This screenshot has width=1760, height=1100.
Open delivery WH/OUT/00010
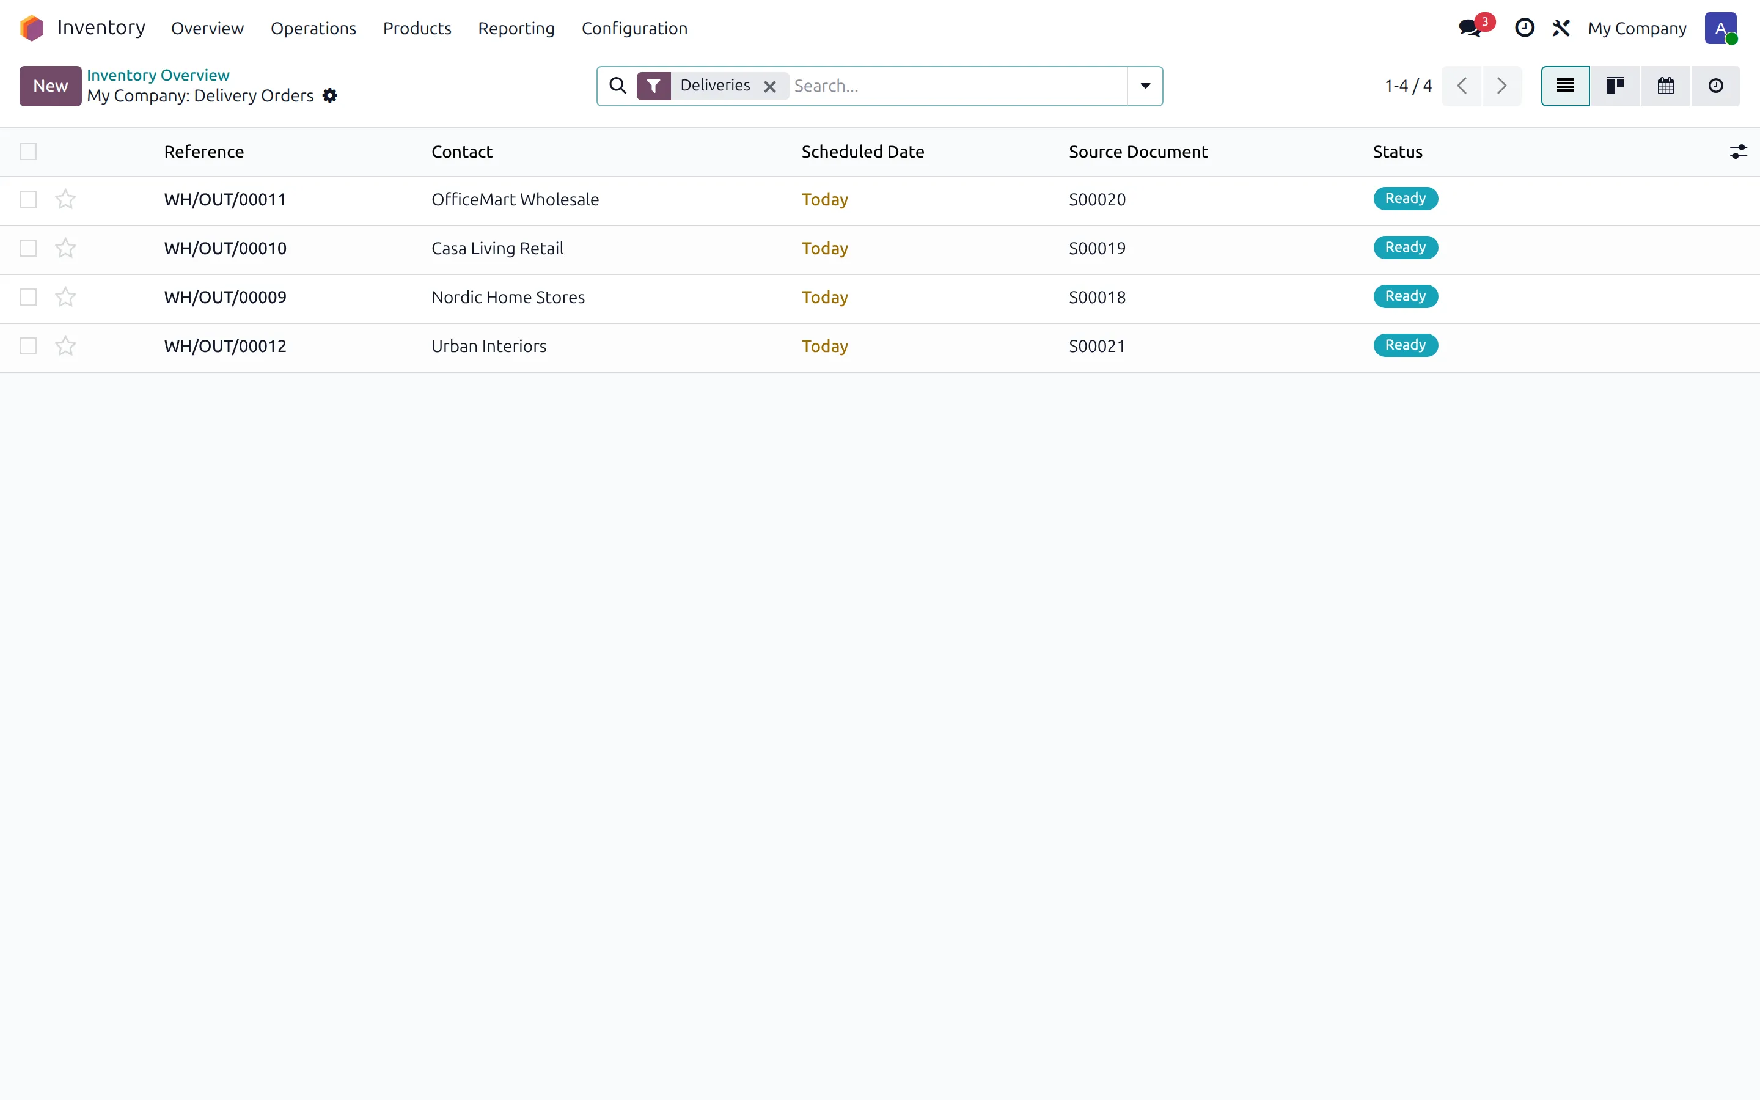click(x=226, y=248)
